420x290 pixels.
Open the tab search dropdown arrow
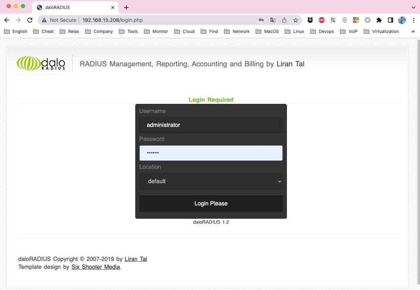[413, 7]
